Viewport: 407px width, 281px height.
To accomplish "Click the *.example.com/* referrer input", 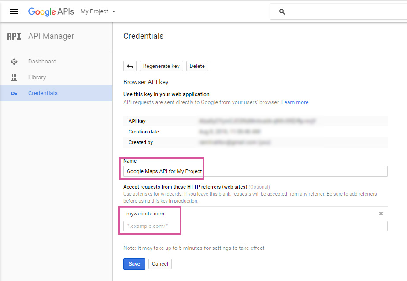I will (255, 226).
